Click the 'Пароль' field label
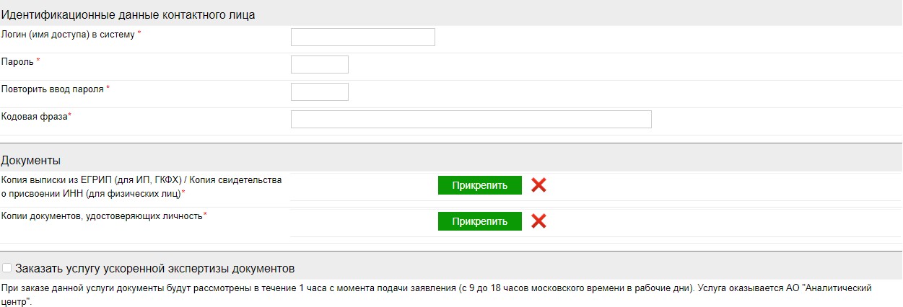 click(x=18, y=61)
